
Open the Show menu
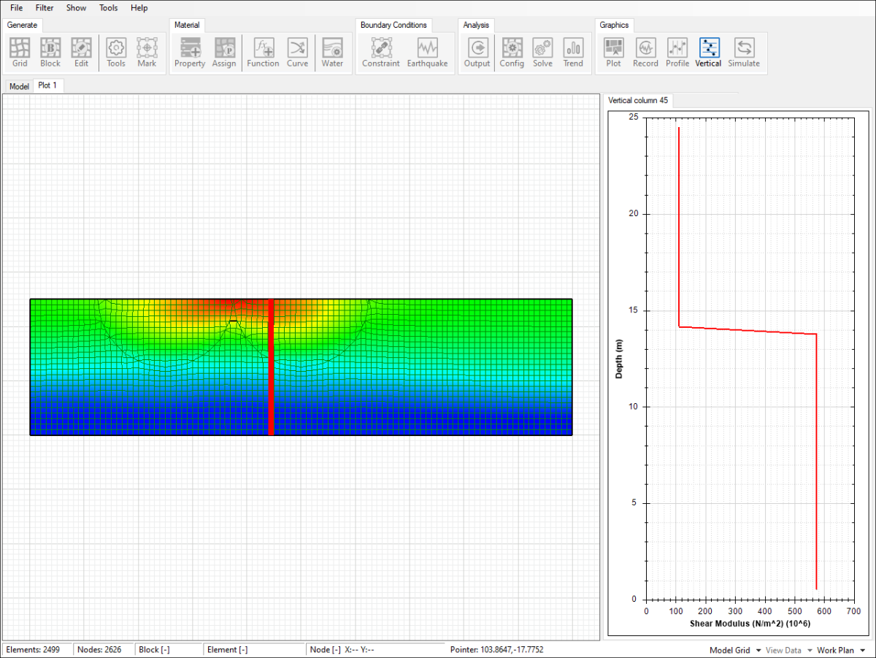click(x=76, y=8)
